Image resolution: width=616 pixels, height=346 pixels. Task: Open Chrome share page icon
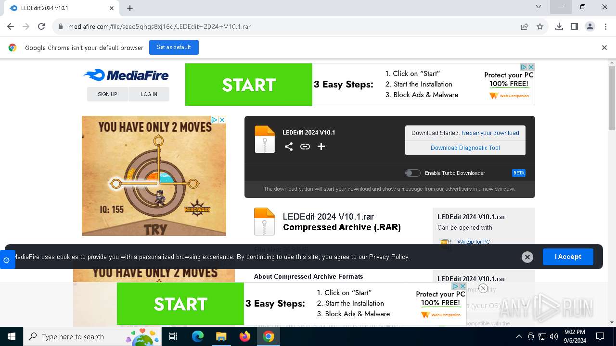click(525, 26)
